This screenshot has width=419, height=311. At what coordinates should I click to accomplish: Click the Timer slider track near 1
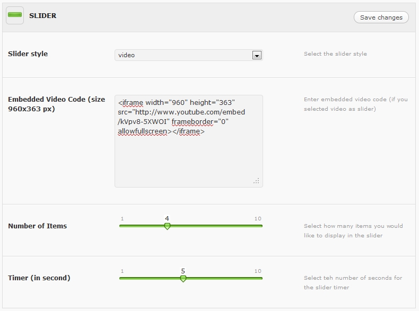coord(124,279)
